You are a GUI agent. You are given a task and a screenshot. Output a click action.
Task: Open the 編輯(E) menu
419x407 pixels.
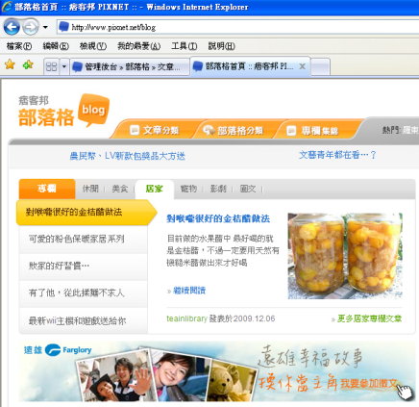56,46
